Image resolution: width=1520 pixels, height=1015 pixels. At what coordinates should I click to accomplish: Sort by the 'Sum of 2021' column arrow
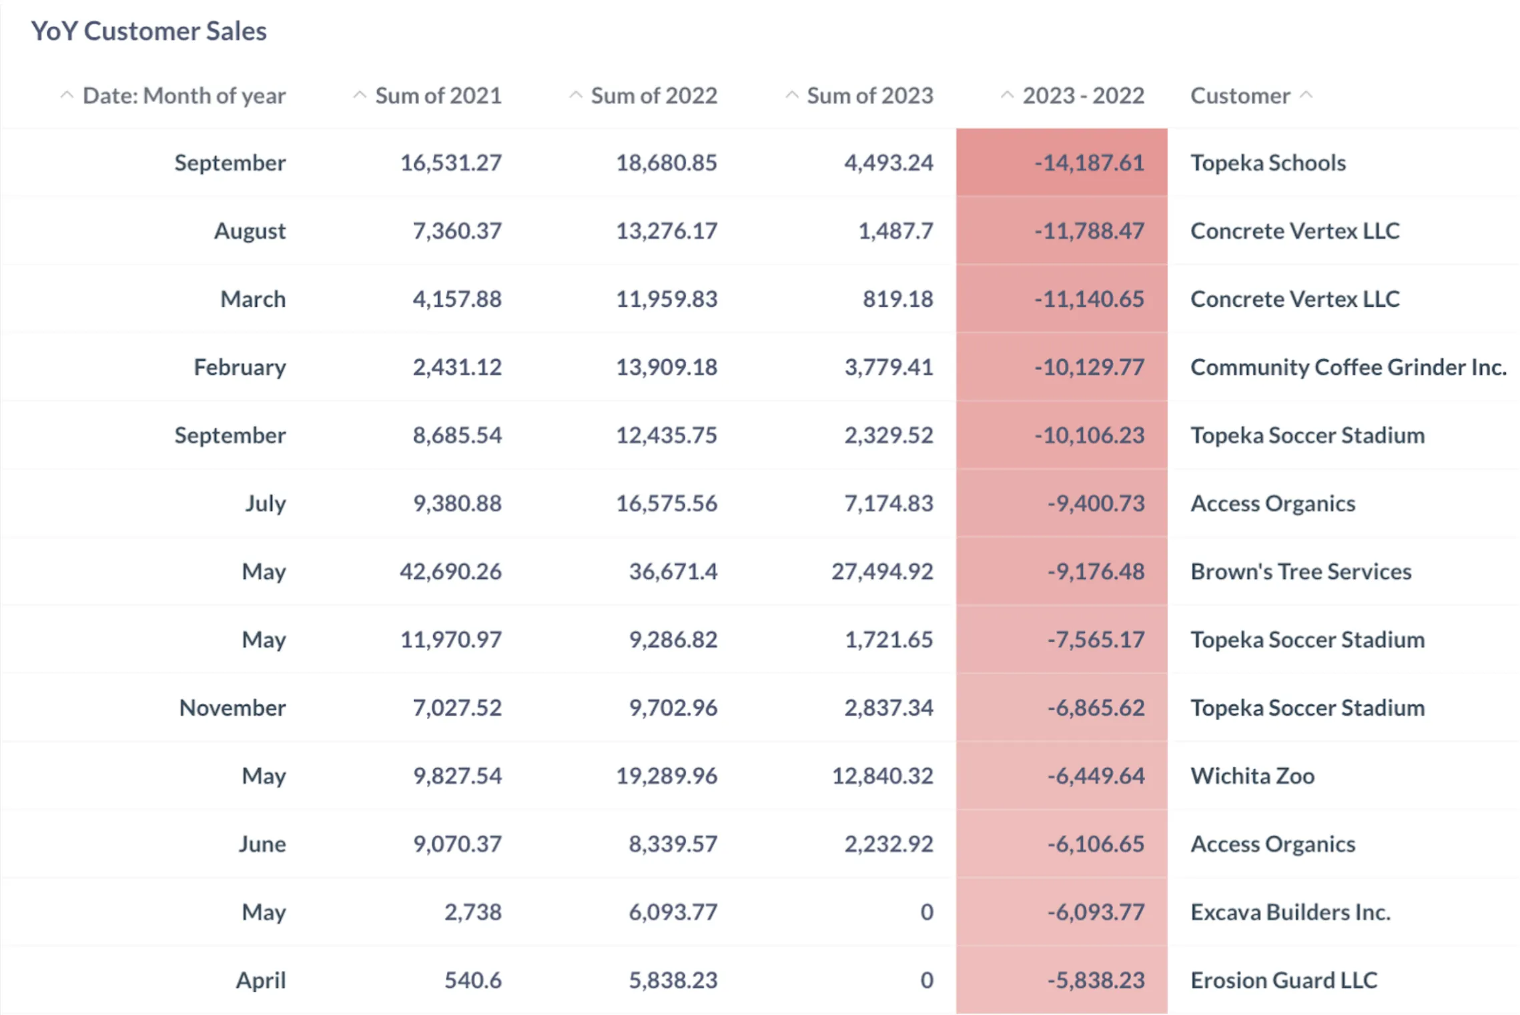tap(361, 95)
